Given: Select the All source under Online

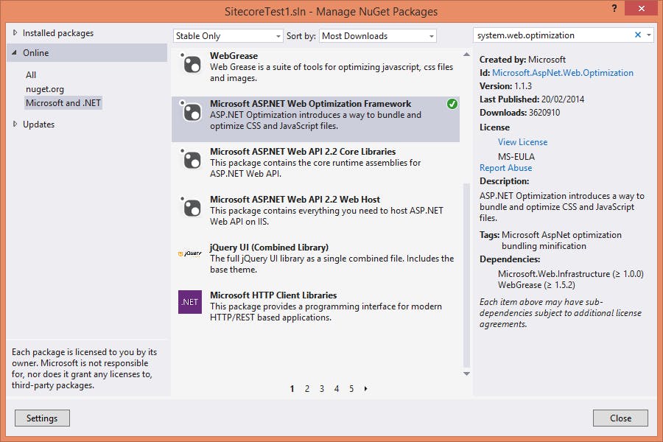Looking at the screenshot, I should click(31, 75).
